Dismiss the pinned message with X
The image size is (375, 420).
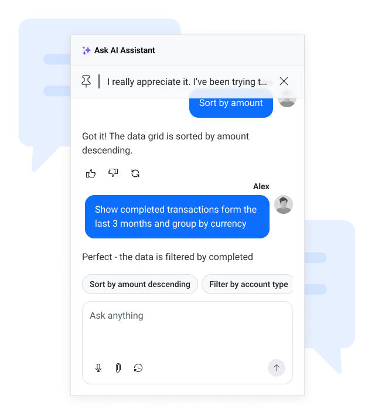(x=284, y=81)
